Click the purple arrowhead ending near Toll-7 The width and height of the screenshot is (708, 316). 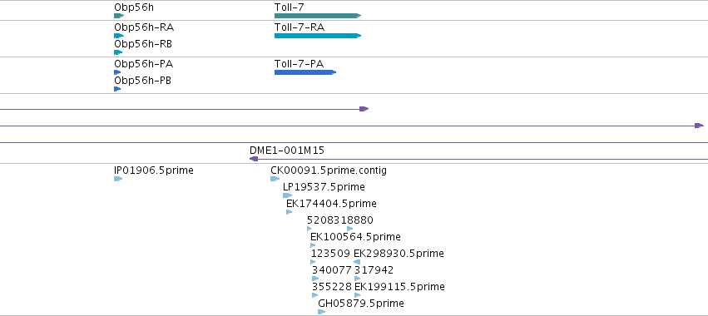(364, 109)
